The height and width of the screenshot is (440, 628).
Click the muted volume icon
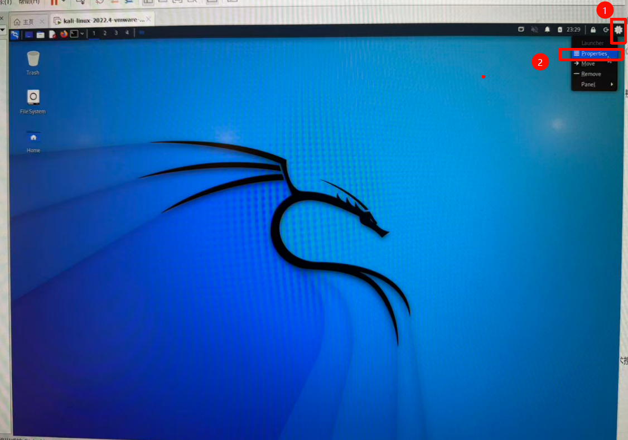534,29
